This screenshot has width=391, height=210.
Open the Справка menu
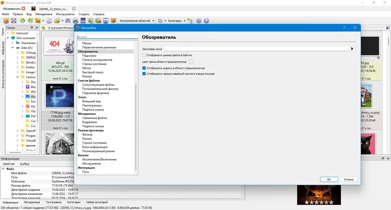pos(99,14)
